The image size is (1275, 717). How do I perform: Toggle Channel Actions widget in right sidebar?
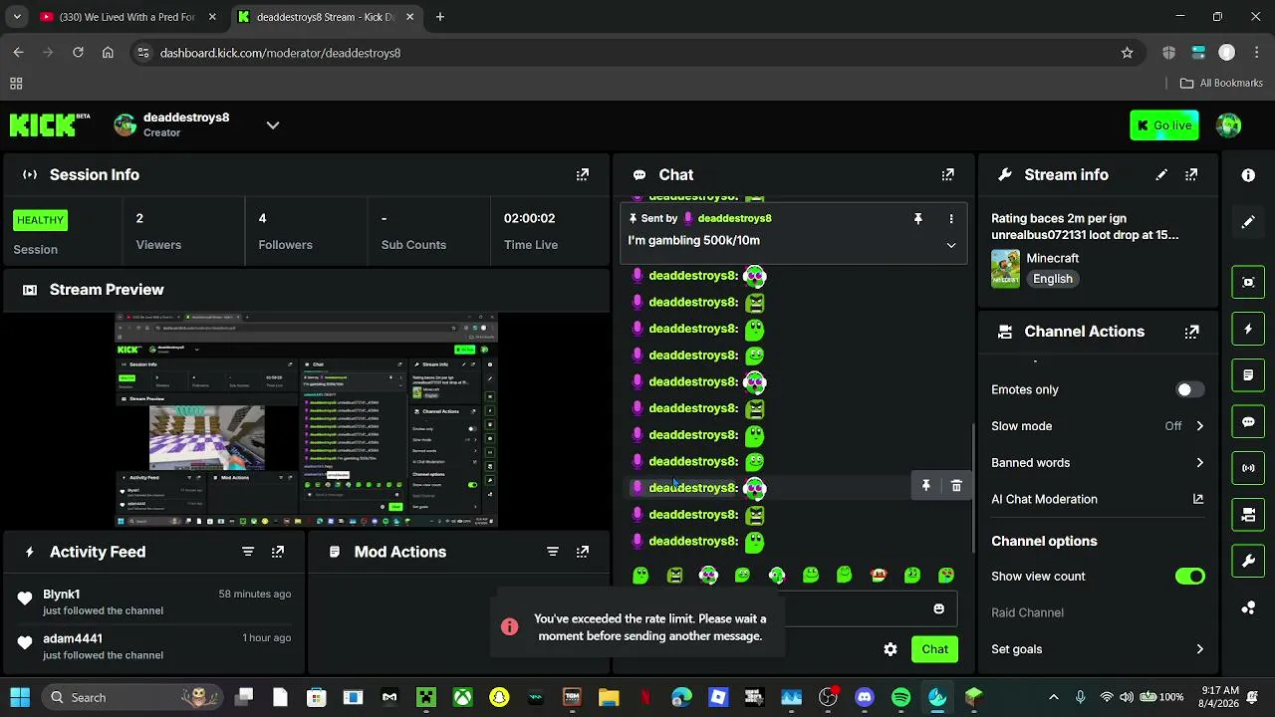[x=1248, y=515]
